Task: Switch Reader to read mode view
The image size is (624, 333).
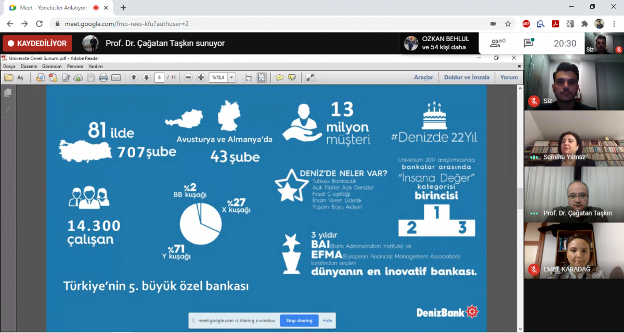Action: (310, 77)
